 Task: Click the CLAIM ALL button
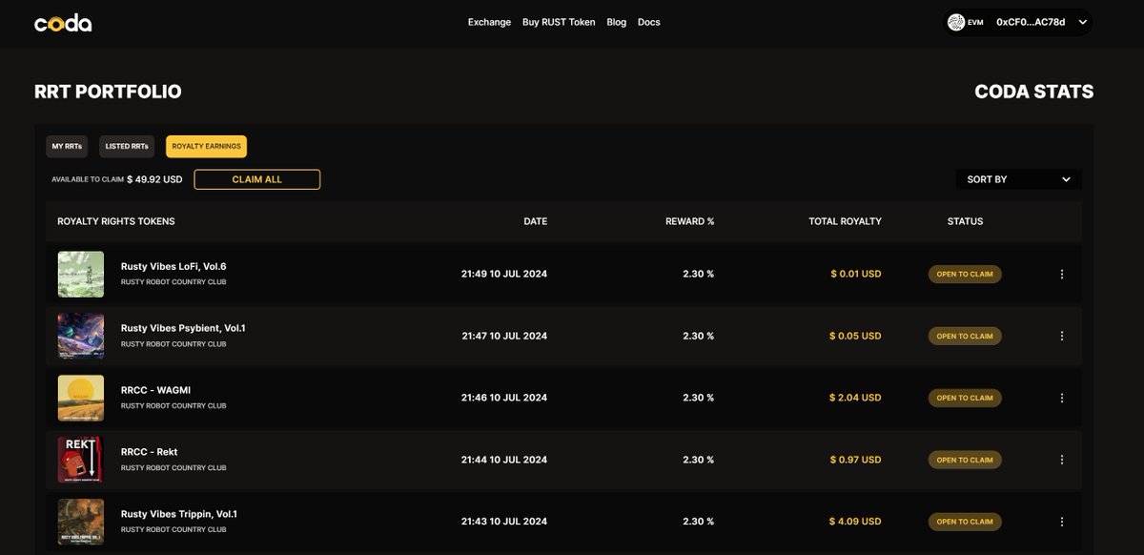point(257,179)
